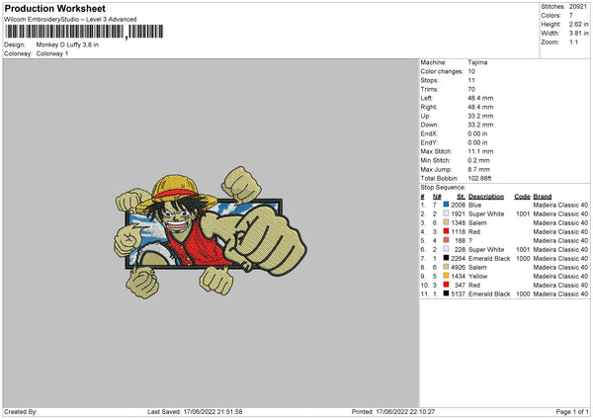Click the 'Blue' description in stop 1
The height and width of the screenshot is (419, 593).
(475, 205)
